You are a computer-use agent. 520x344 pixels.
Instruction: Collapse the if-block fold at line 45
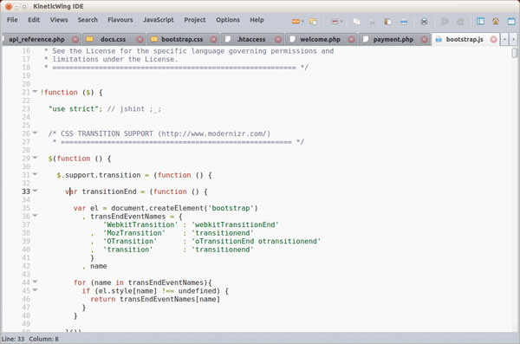[x=35, y=290]
